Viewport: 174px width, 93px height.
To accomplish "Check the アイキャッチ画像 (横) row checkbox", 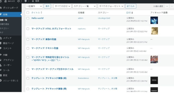I will tap(28, 89).
